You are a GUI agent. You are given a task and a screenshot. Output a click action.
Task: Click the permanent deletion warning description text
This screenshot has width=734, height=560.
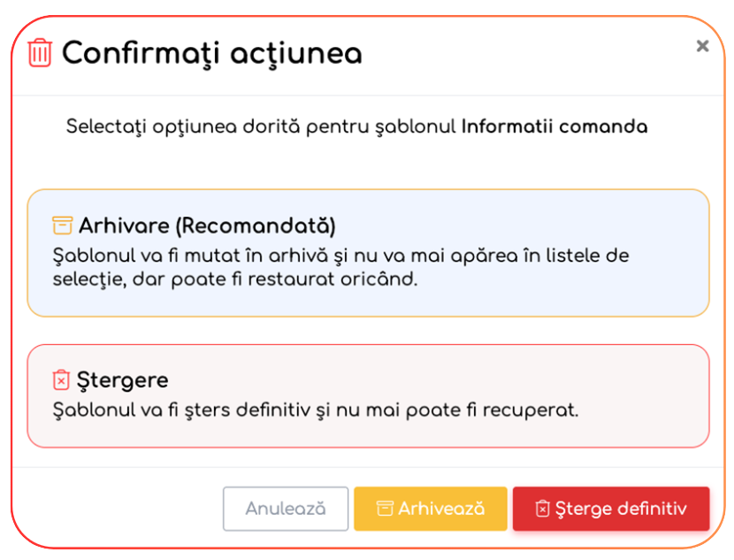[316, 410]
